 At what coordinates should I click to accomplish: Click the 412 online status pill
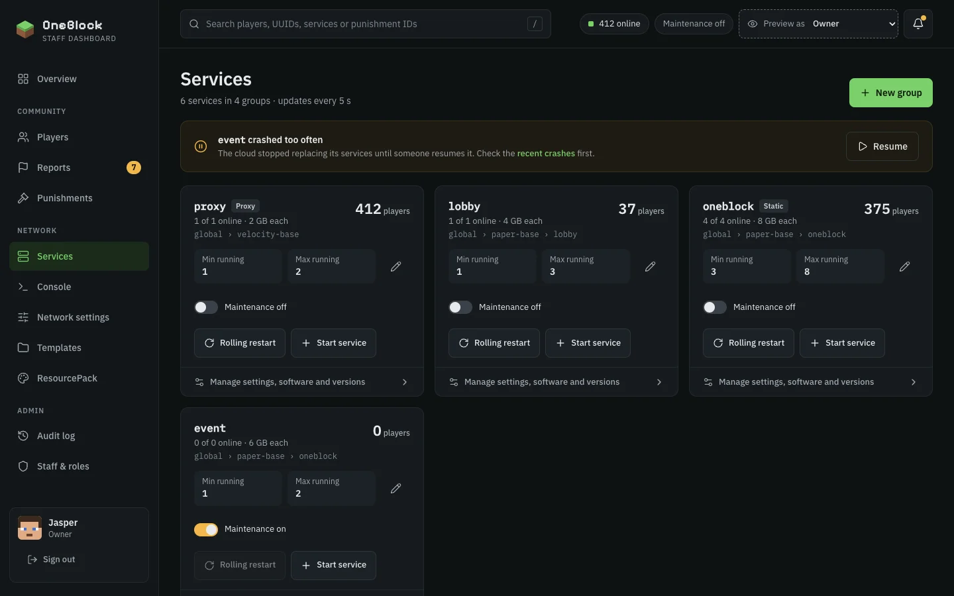614,24
